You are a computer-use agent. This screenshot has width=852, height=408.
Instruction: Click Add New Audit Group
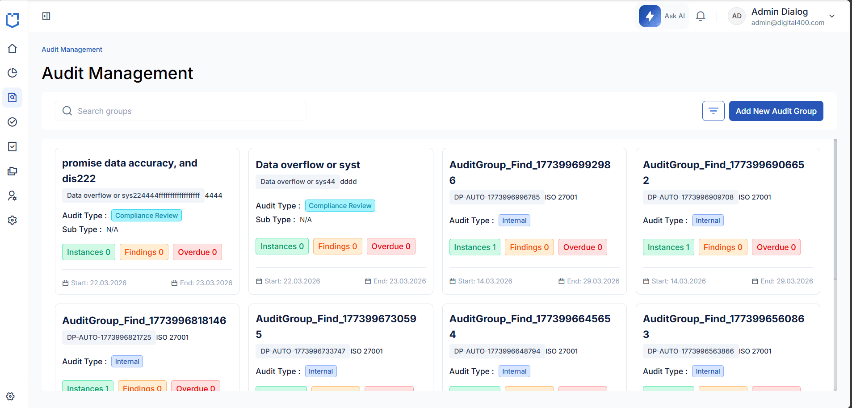coord(776,111)
